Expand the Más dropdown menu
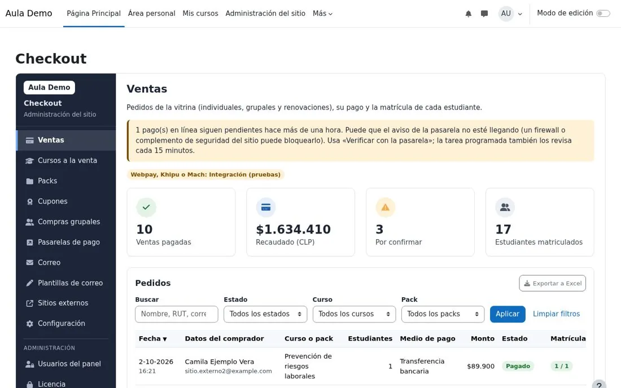Viewport: 621px width, 388px height. click(322, 14)
